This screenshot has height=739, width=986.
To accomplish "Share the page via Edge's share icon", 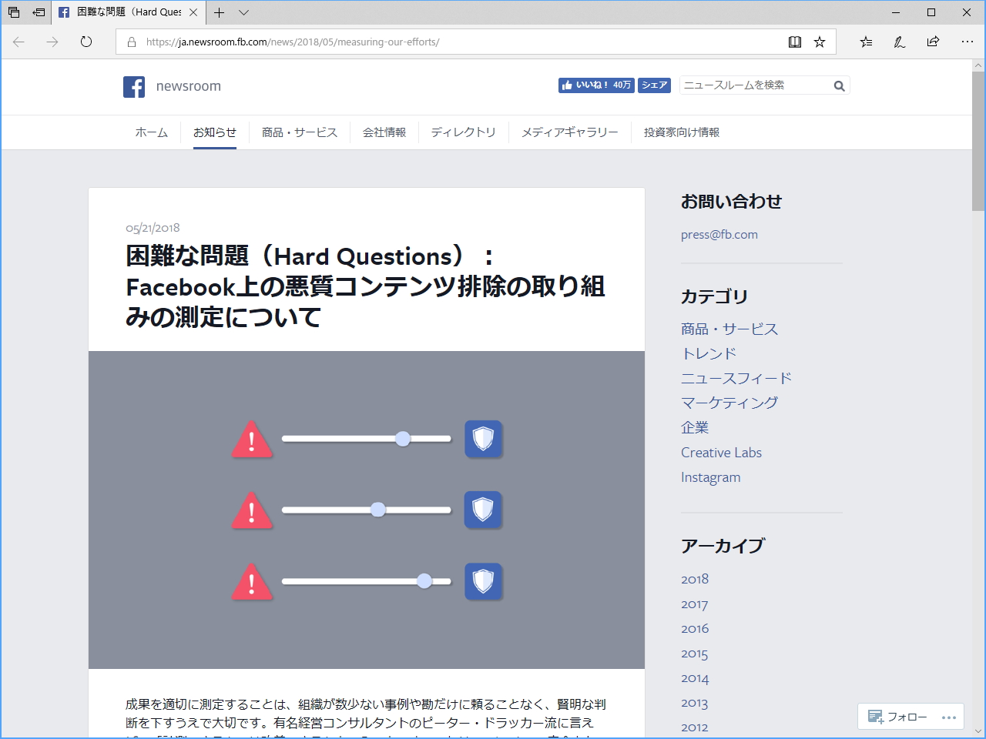I will [933, 42].
